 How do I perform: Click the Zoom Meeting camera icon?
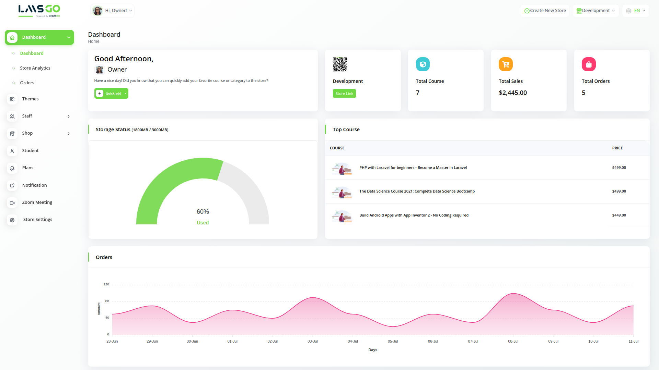[12, 203]
